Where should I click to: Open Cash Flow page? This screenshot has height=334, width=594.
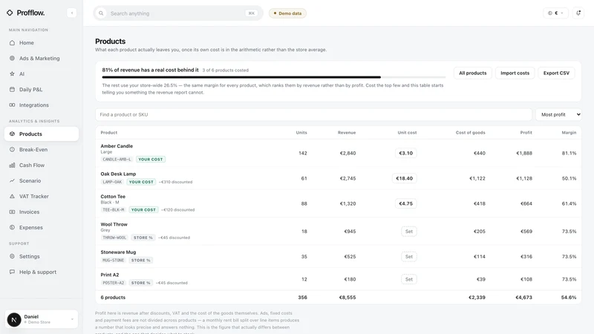click(42, 165)
